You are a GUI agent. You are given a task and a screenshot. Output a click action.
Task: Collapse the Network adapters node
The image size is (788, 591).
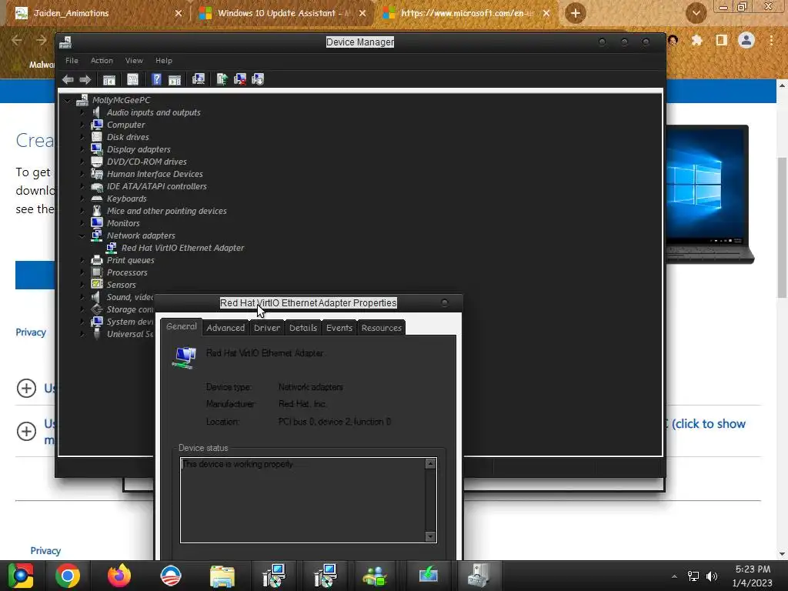pos(82,235)
